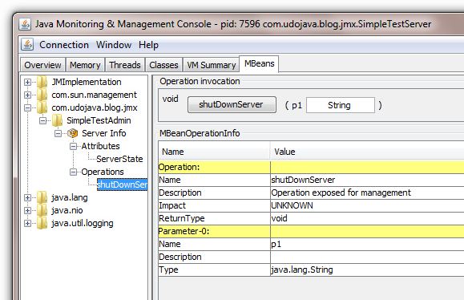The width and height of the screenshot is (464, 300).
Task: Click the com.sun.management folder icon
Action: (x=42, y=95)
